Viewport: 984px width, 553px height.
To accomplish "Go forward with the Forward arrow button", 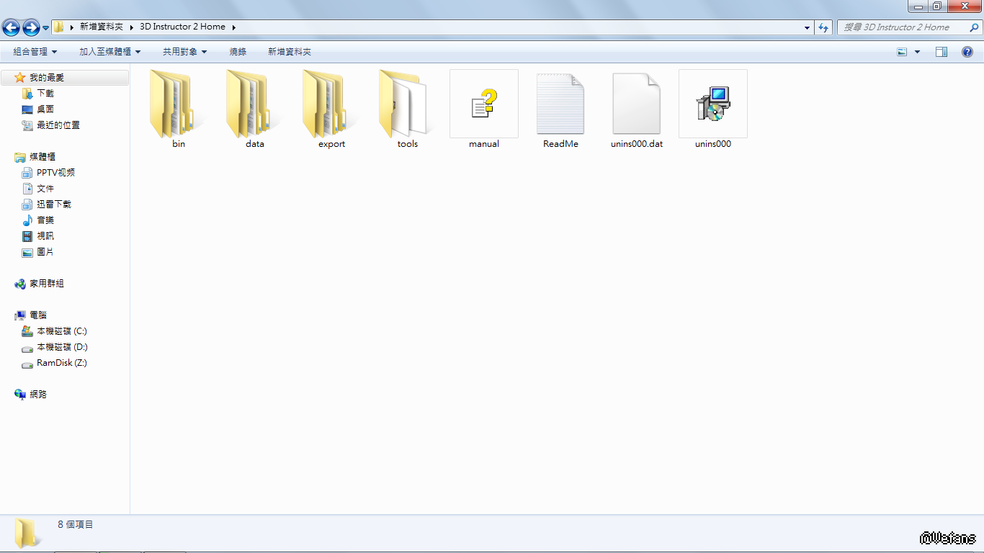I will click(x=31, y=28).
